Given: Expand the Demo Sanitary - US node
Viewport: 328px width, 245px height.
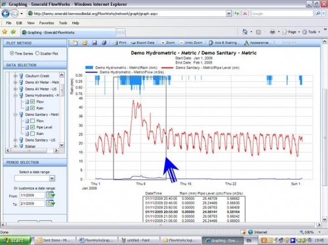Looking at the screenshot, I should click(15, 140).
